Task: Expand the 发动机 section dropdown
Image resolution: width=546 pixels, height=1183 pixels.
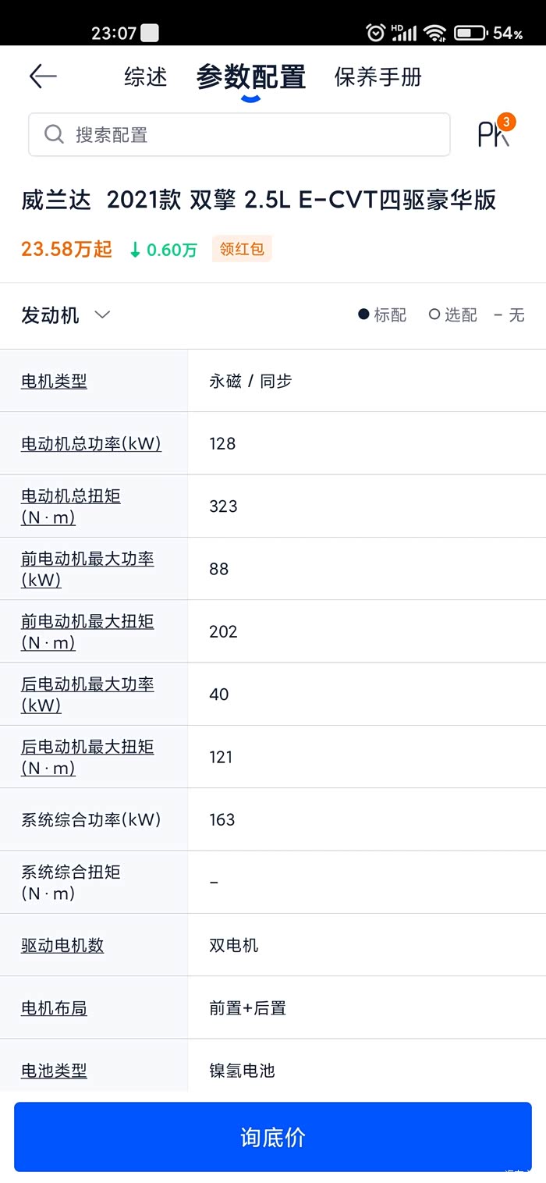Action: (102, 315)
